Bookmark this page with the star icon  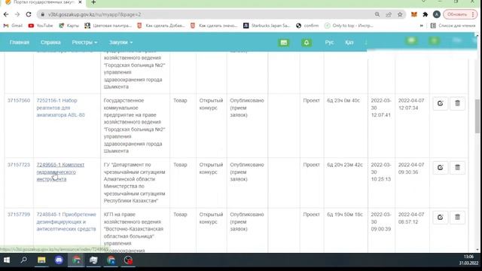click(400, 14)
